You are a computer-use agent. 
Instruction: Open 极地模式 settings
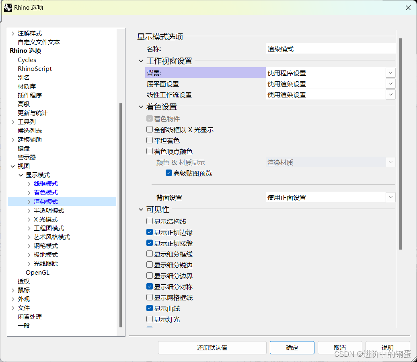[x=46, y=254]
